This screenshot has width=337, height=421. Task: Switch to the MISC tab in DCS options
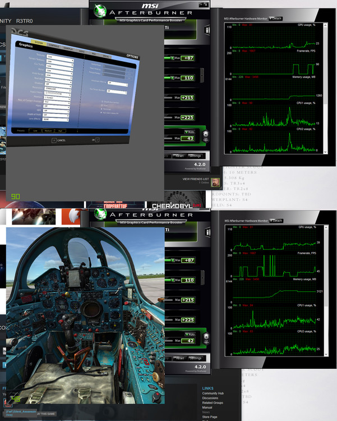click(x=94, y=54)
